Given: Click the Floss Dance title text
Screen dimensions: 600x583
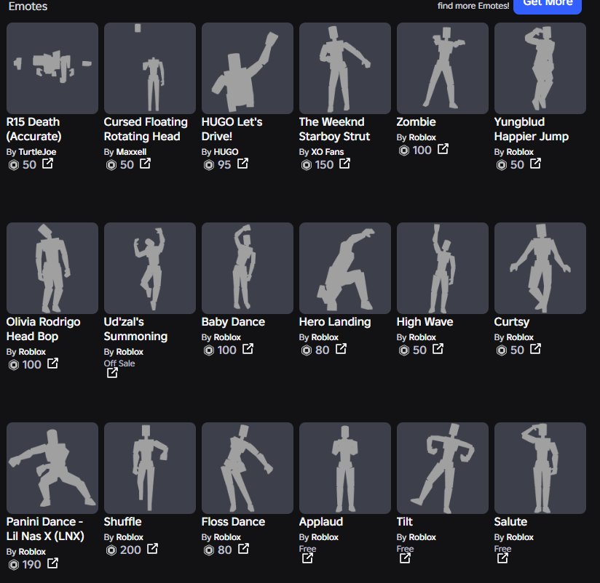Looking at the screenshot, I should pyautogui.click(x=233, y=522).
